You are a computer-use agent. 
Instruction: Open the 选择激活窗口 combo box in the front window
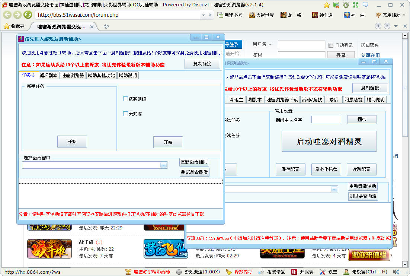click(95, 165)
